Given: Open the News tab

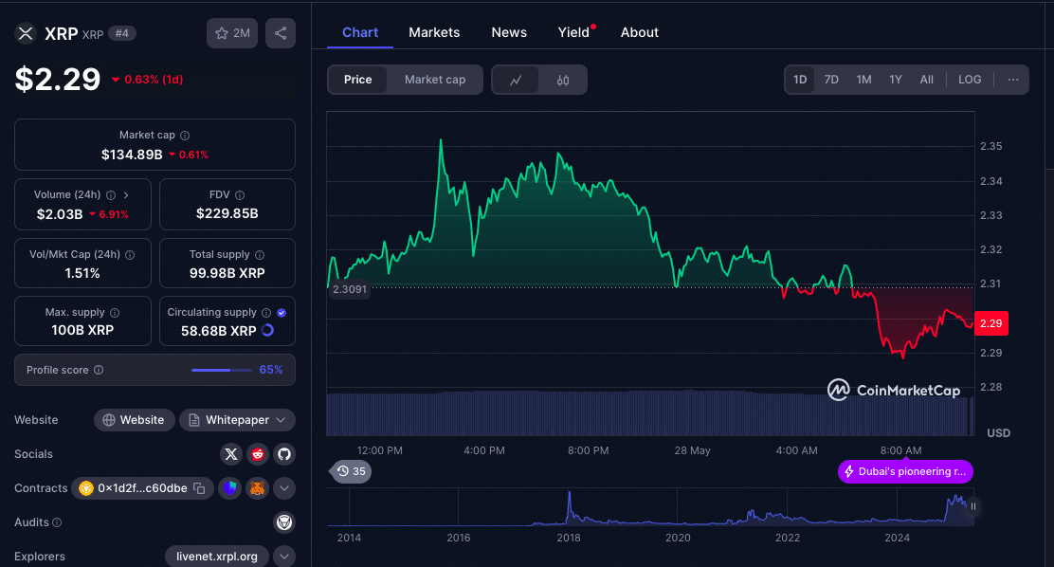Looking at the screenshot, I should tap(509, 32).
